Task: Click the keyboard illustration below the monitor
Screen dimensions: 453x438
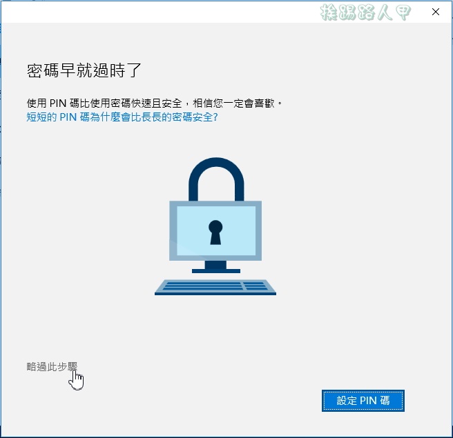Action: click(x=215, y=287)
